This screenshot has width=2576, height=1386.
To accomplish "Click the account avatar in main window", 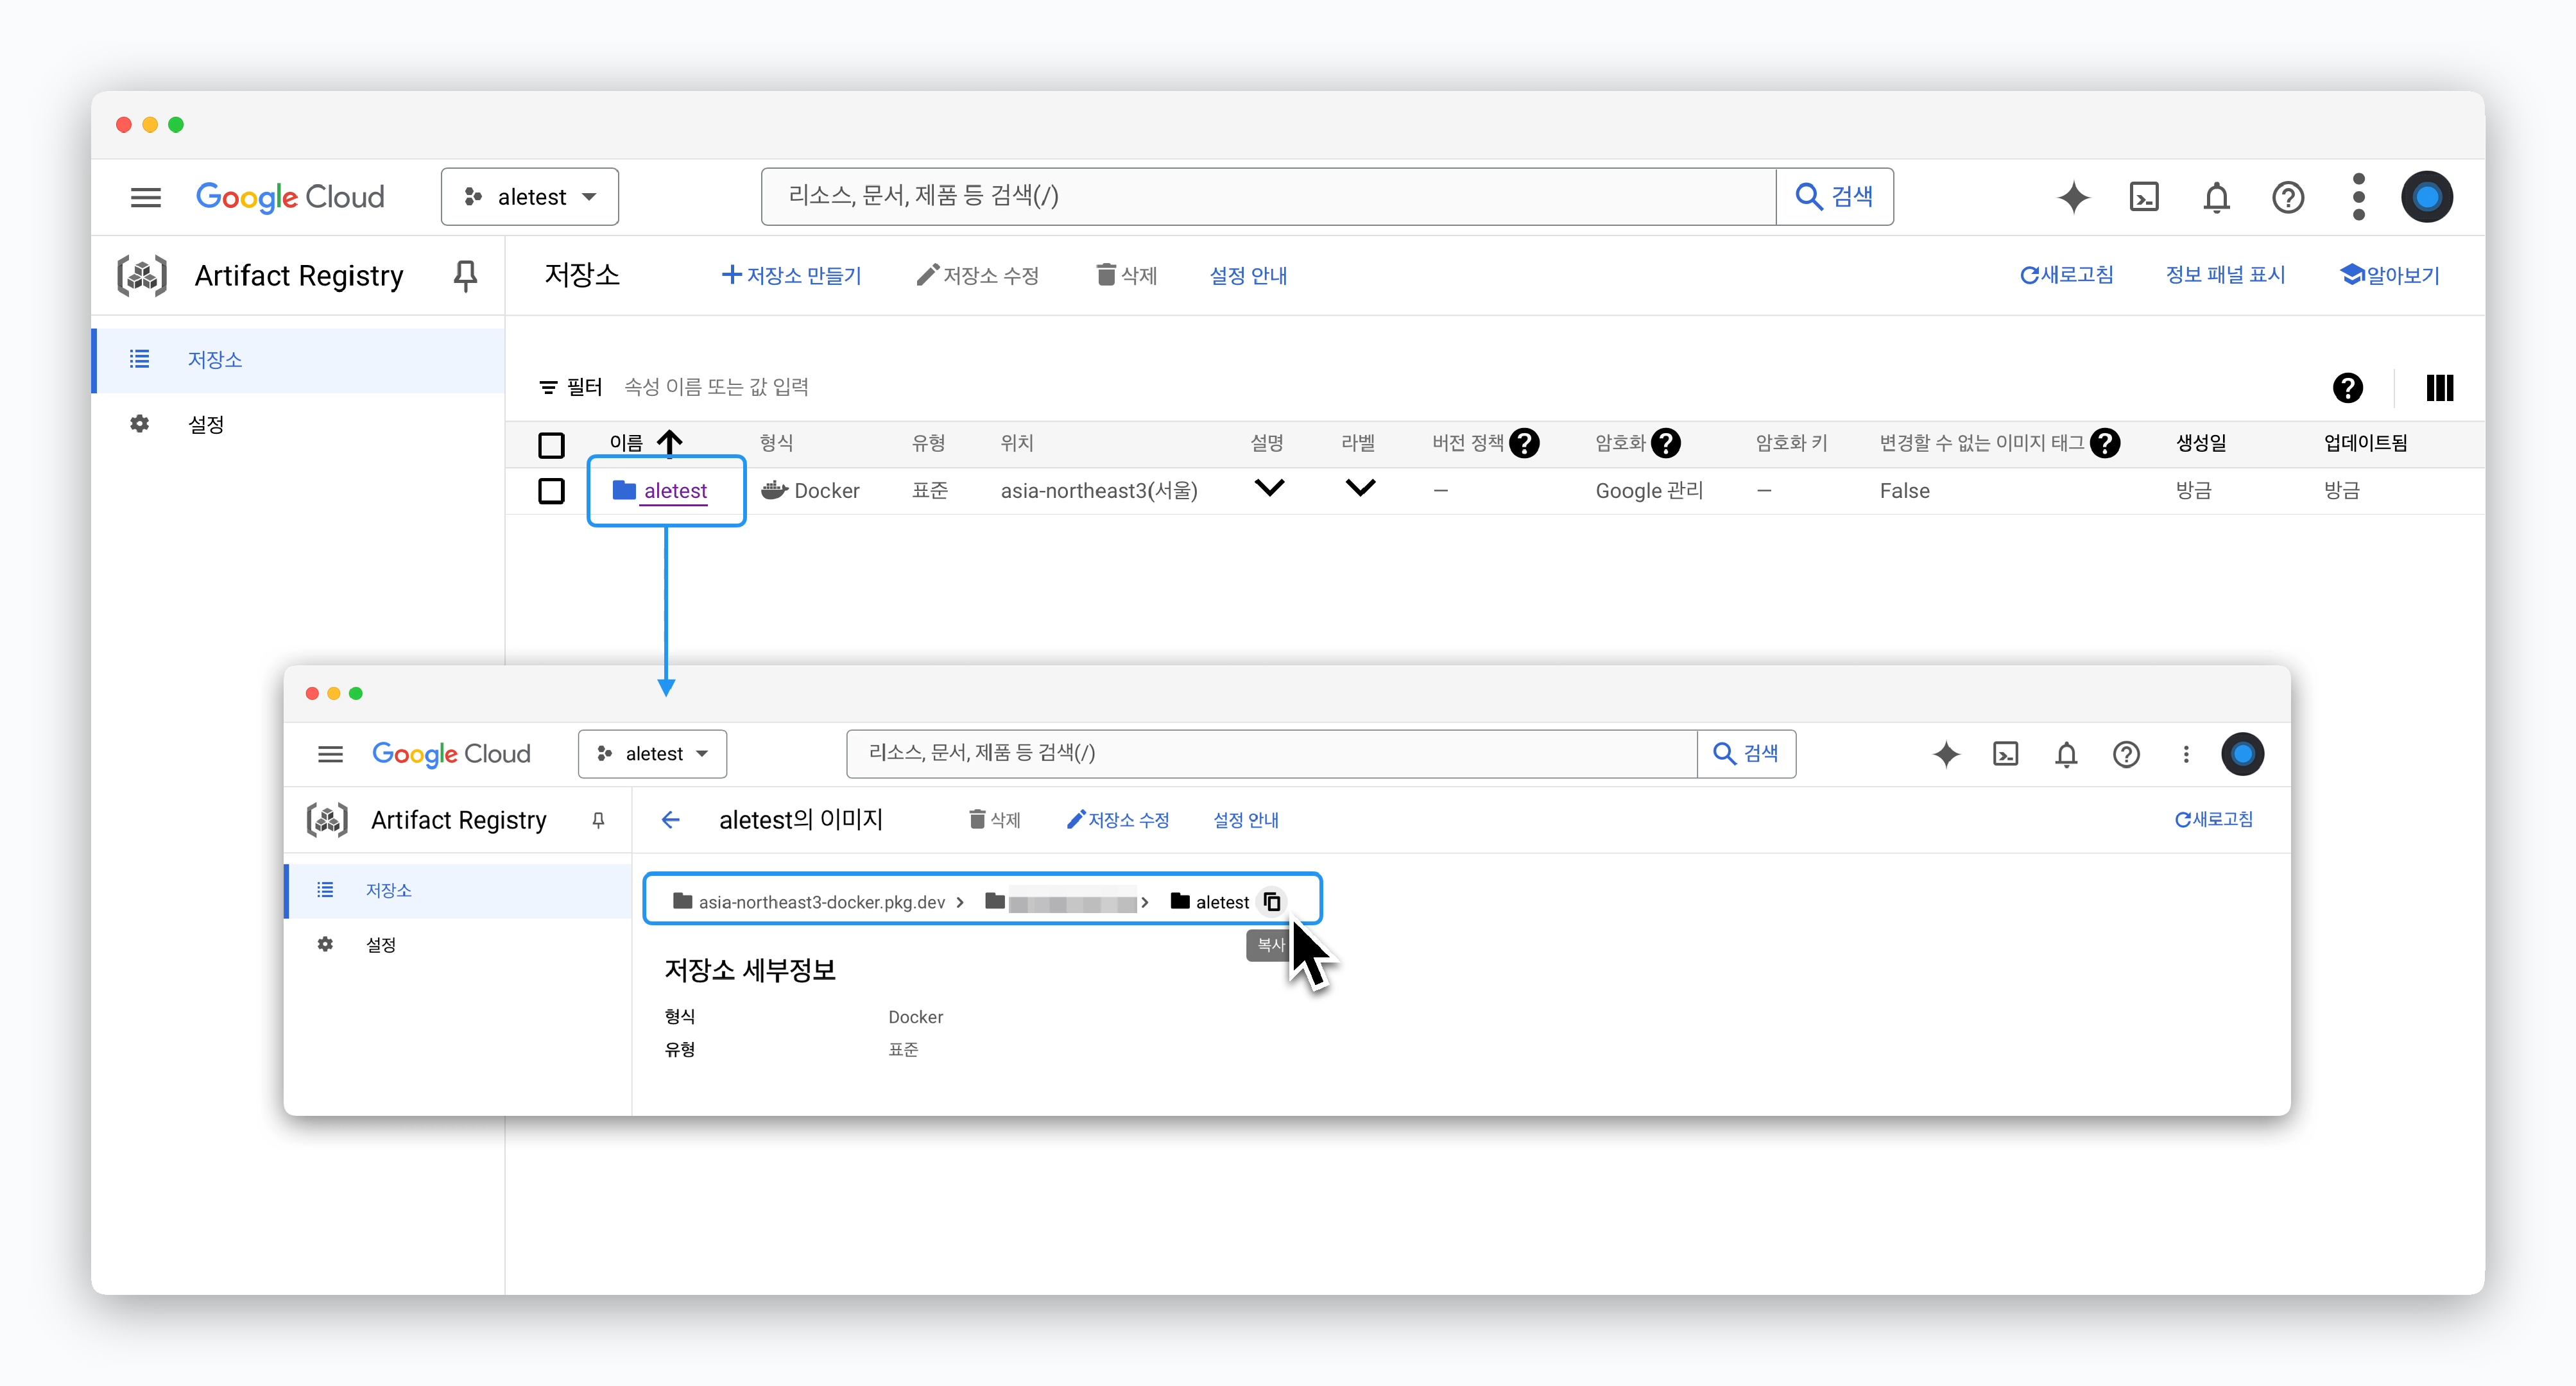I will tap(2427, 197).
